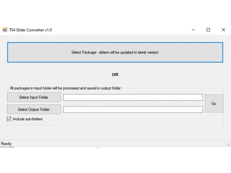The height and width of the screenshot is (173, 231).
Task: Choose Select Output Folder button
Action: tap(34, 110)
